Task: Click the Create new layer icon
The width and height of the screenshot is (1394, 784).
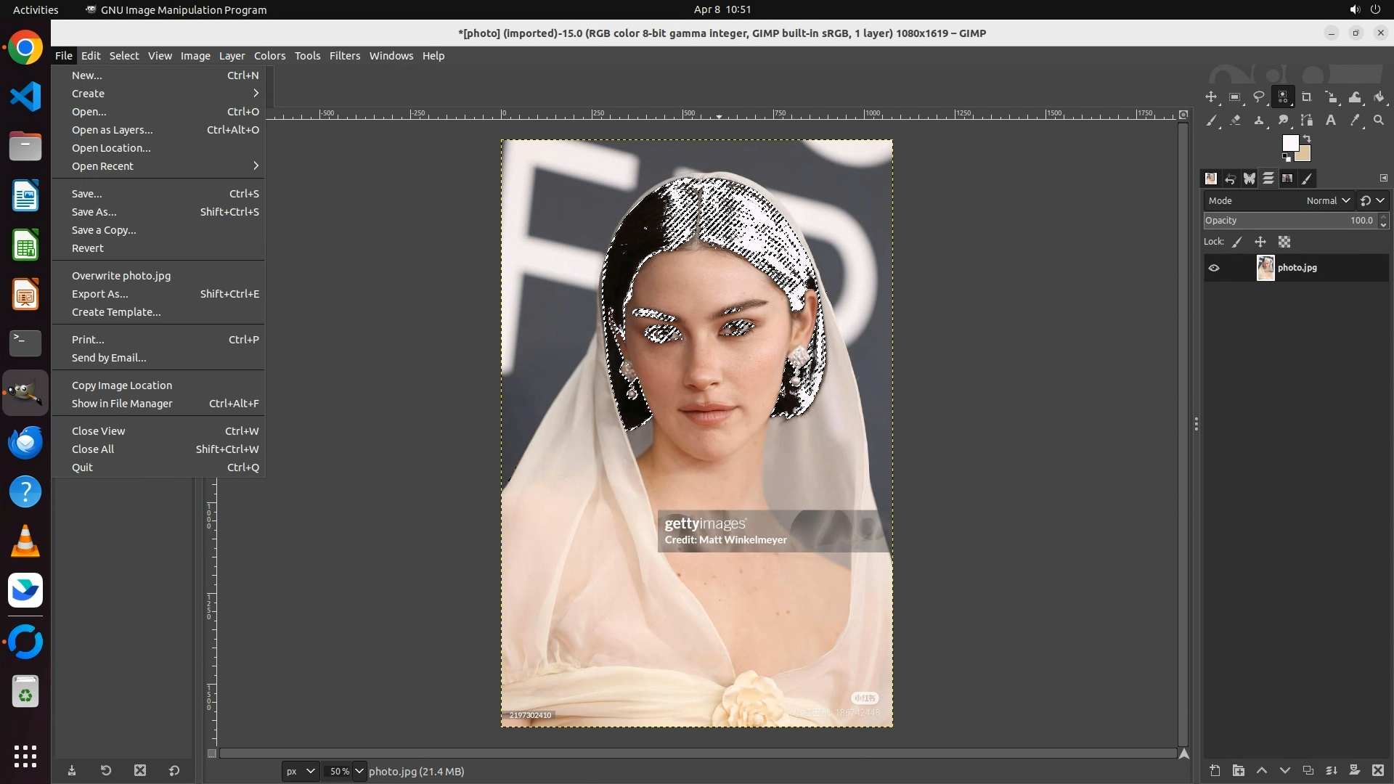Action: (x=1215, y=770)
